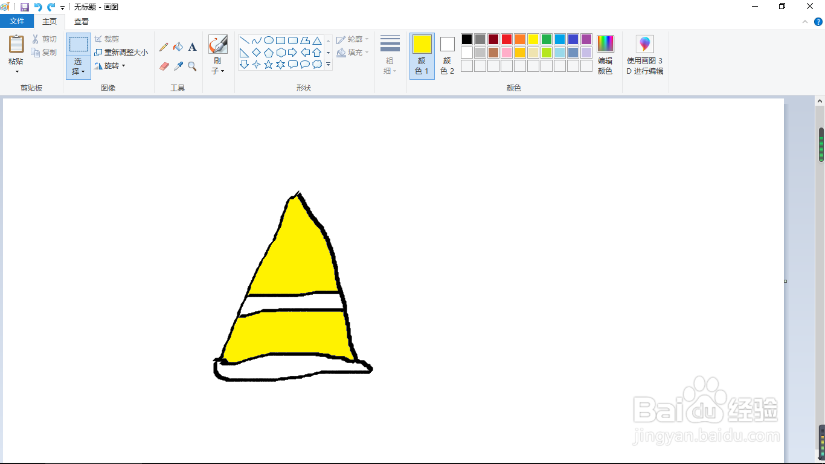The width and height of the screenshot is (825, 464).
Task: Click the Paste clipboard icon
Action: pos(16,44)
